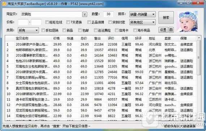
Task: Click seller name goods... in row 5
Action: click(x=171, y=67)
